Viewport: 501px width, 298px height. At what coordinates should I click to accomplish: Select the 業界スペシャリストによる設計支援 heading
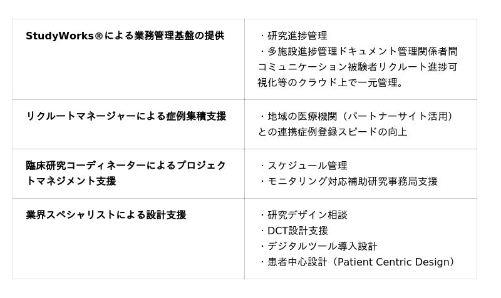(x=106, y=215)
